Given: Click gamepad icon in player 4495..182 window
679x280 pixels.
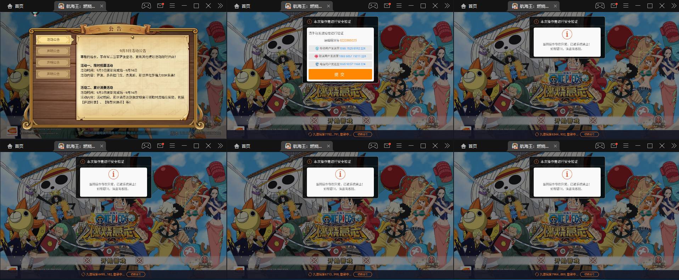Looking at the screenshot, I should pos(146,146).
